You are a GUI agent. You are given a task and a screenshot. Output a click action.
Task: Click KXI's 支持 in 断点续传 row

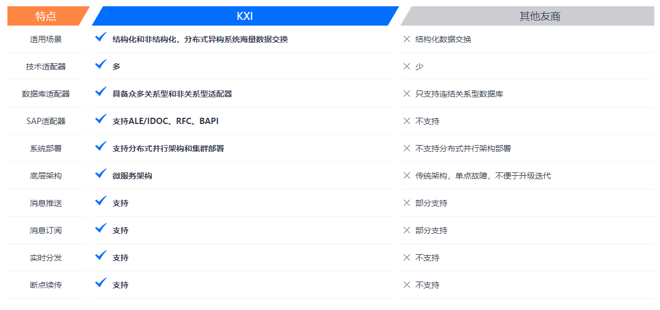(x=120, y=285)
